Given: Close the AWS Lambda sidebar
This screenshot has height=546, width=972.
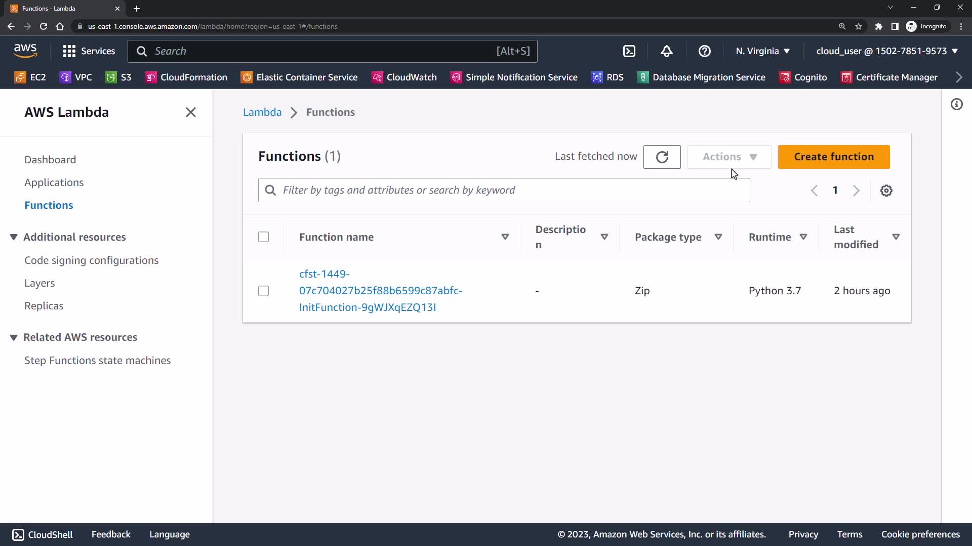Looking at the screenshot, I should tap(190, 112).
